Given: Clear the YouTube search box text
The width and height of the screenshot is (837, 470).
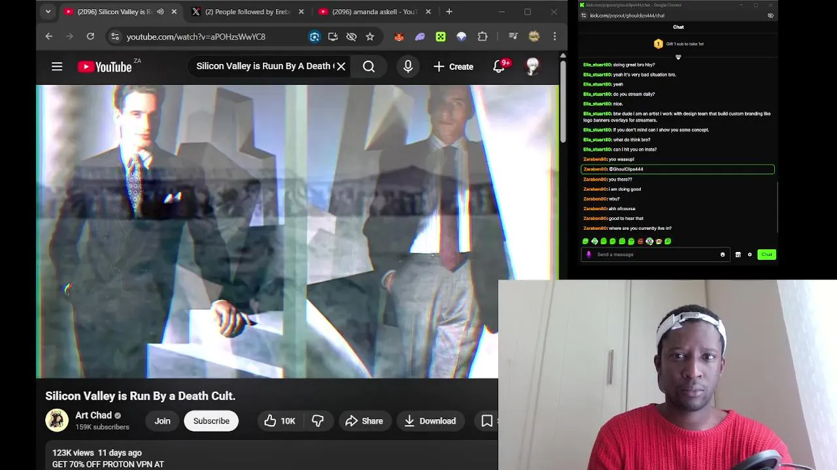Looking at the screenshot, I should pyautogui.click(x=341, y=67).
